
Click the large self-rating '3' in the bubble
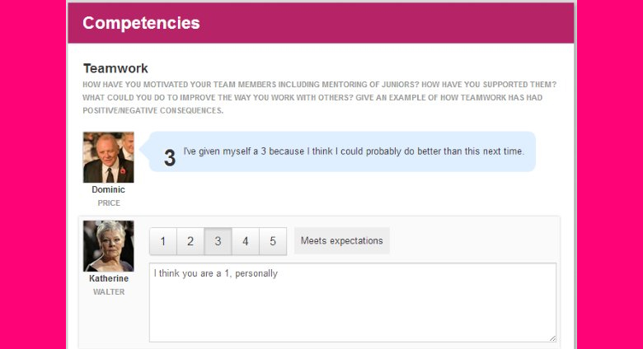170,158
